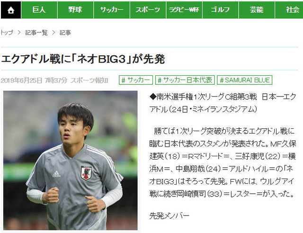Image resolution: width=303 pixels, height=233 pixels.
Task: Click the article headline エクアドル戦に「ネオBIG3」が先発
Action: (83, 59)
